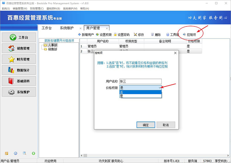This screenshot has width=231, height=163.
Task: Switch to the 工作台 tab
Action: tap(46, 28)
